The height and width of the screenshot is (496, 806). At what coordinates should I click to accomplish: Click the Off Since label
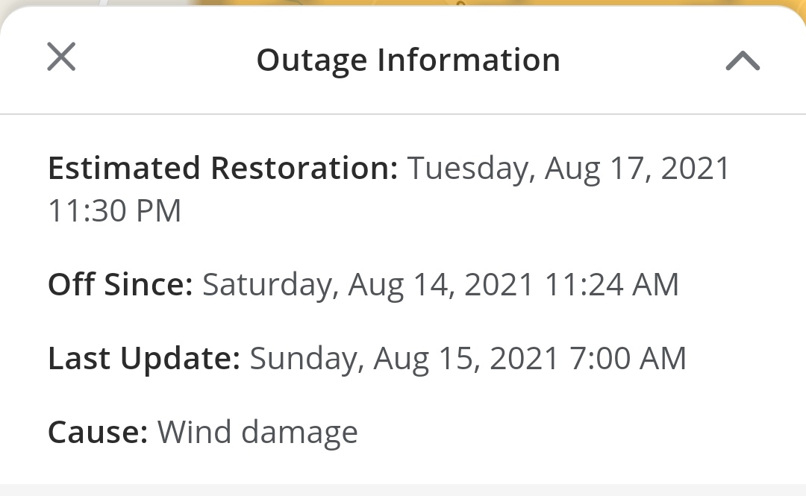120,284
